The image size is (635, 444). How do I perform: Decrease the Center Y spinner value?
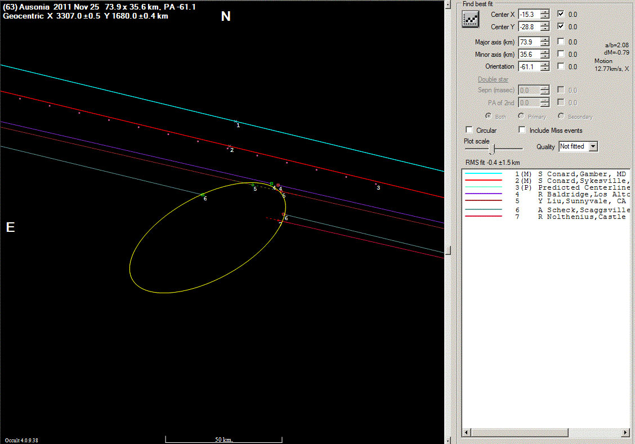tap(545, 29)
